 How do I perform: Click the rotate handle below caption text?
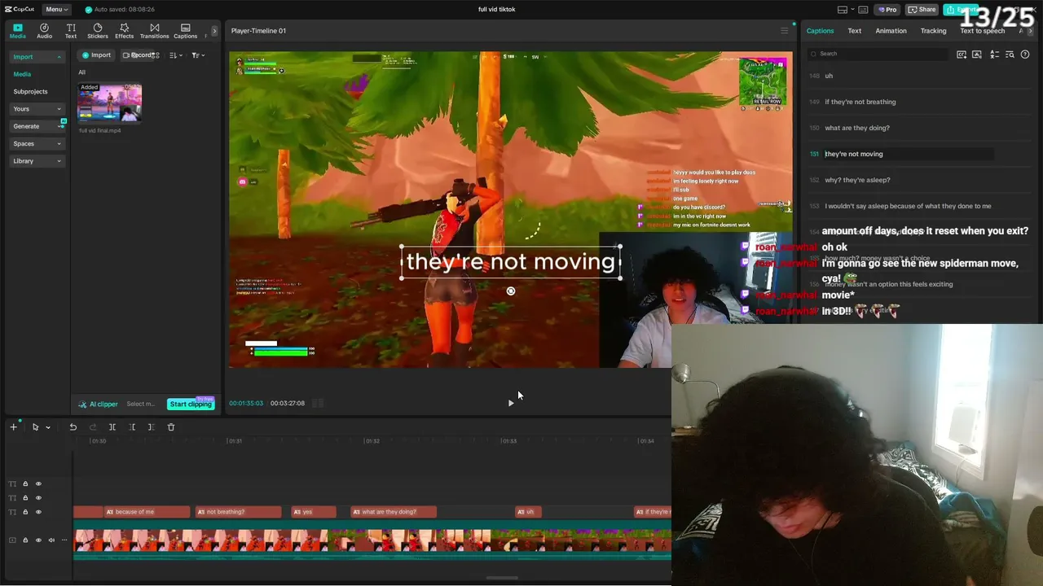511,291
